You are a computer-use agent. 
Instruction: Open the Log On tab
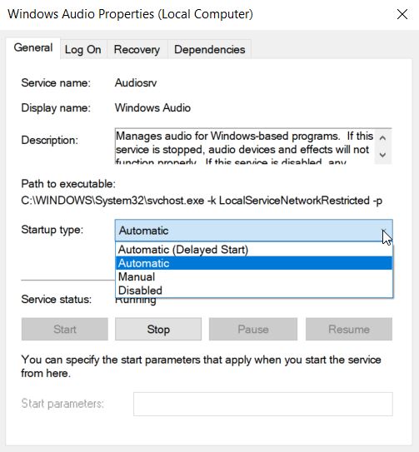(83, 50)
